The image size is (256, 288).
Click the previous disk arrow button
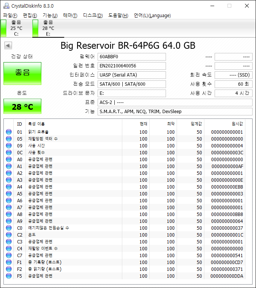point(8,46)
